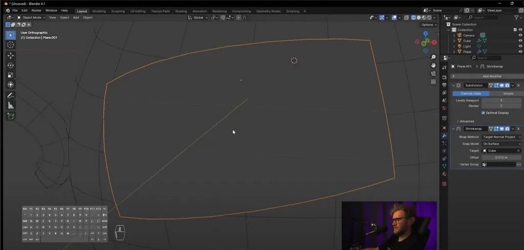
Task: Open the File menu
Action: [x=15, y=11]
